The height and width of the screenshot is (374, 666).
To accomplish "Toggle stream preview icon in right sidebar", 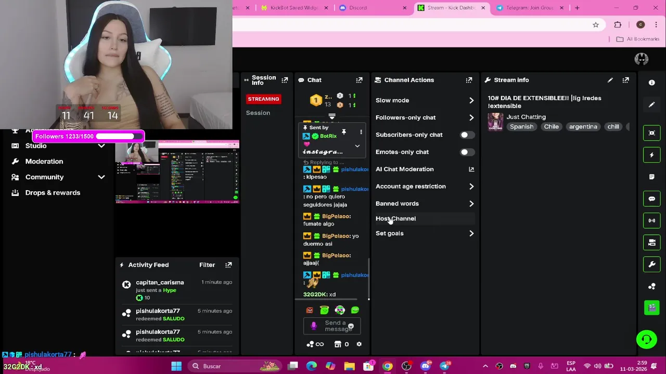I will (x=651, y=133).
